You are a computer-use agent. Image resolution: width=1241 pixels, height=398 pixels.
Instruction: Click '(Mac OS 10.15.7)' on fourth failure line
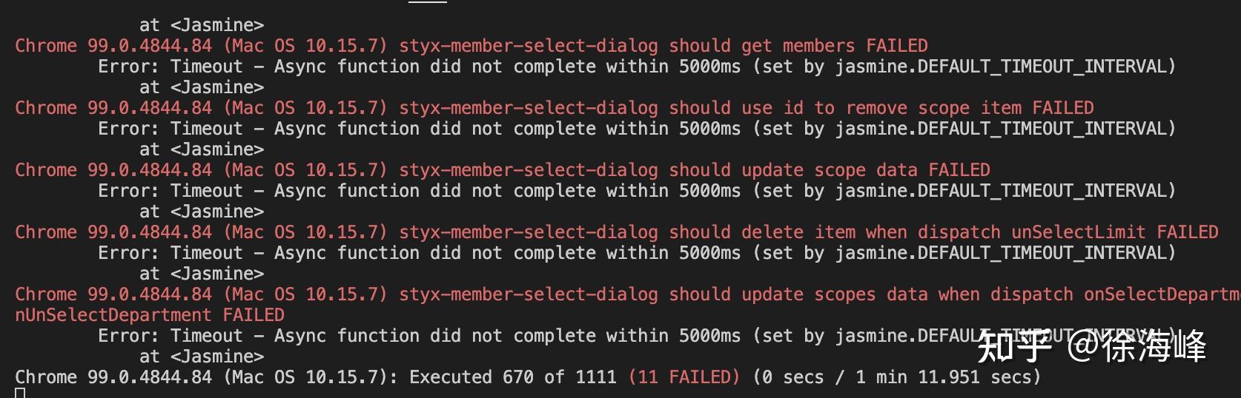[305, 232]
